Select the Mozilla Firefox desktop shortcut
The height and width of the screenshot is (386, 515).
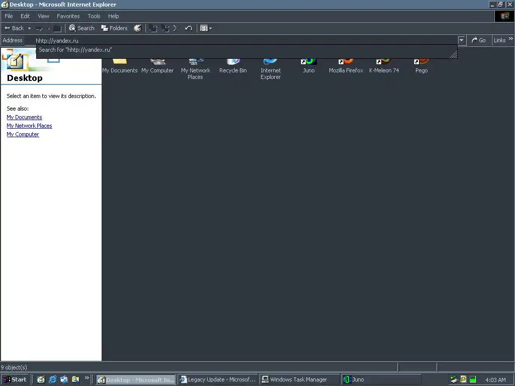[x=346, y=65]
